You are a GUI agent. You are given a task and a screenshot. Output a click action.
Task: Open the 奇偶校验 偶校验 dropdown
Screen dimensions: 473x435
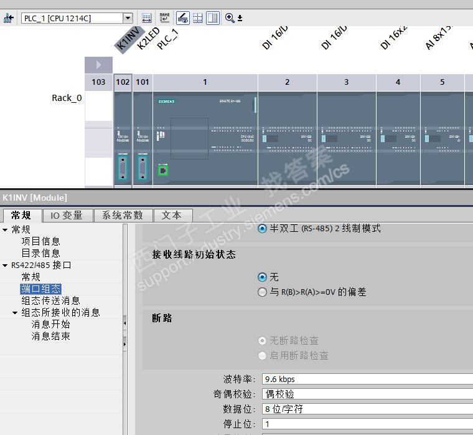click(x=367, y=394)
